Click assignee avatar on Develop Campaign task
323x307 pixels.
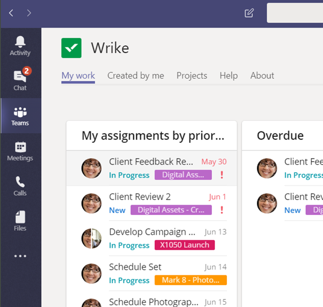92,238
